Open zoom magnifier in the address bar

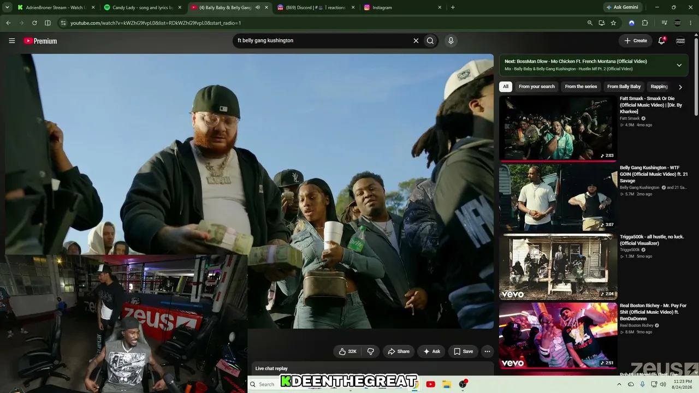[x=590, y=23]
